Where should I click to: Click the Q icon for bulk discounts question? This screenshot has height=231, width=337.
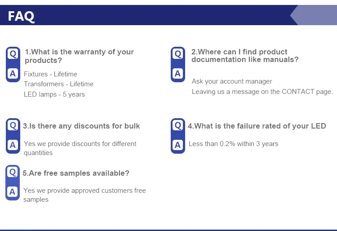click(x=13, y=125)
